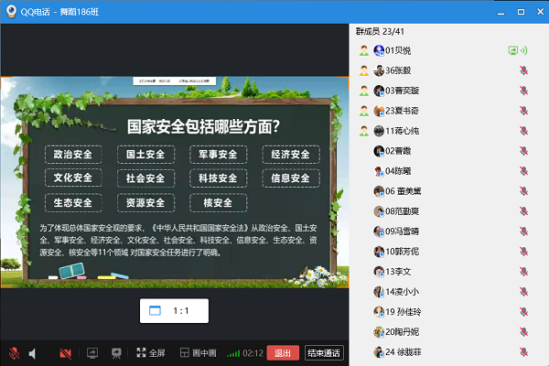Enable picture-in-picture (画中画)
The image size is (549, 366).
pos(198,352)
